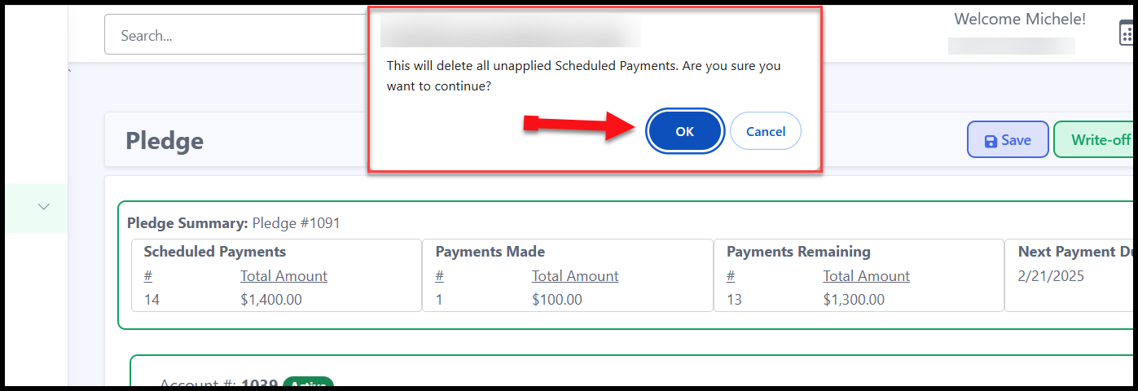The image size is (1138, 391).
Task: Click the # header under Payments Made
Action: click(440, 276)
